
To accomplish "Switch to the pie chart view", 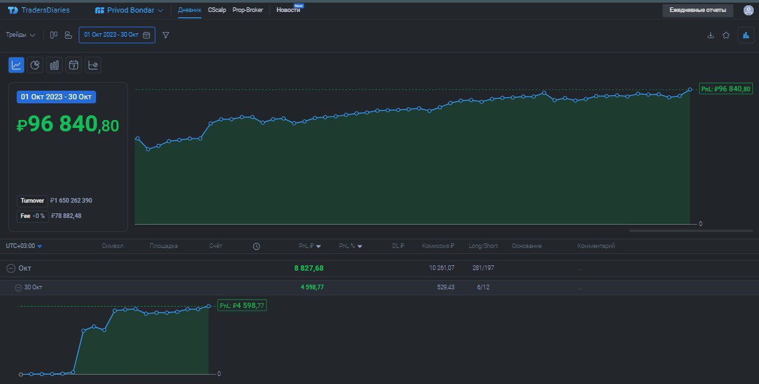I will coord(35,65).
